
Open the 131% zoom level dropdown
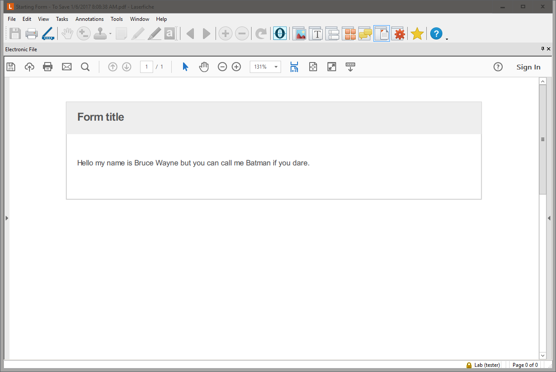click(265, 67)
